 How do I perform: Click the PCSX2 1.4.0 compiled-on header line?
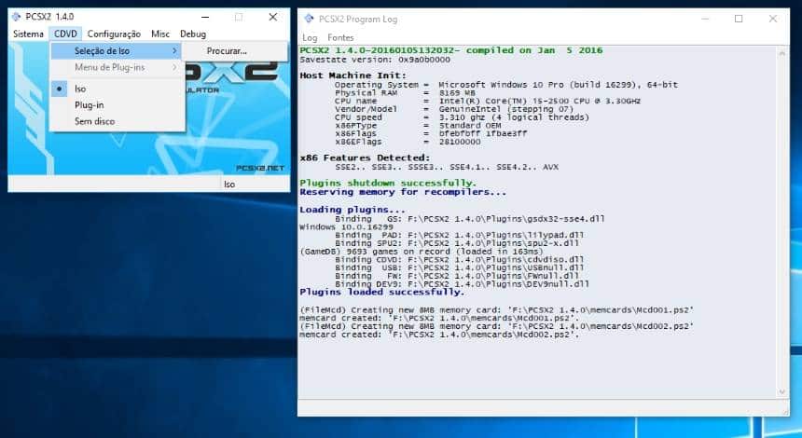pos(451,50)
